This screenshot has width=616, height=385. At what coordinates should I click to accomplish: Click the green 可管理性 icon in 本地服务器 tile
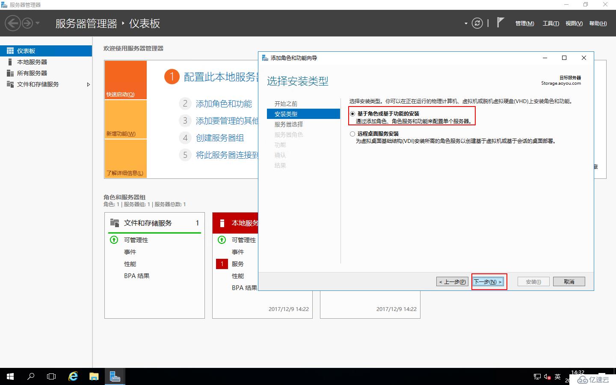pos(222,240)
